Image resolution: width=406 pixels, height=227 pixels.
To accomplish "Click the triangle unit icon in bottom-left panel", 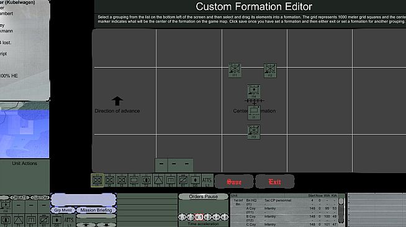I will click(x=19, y=220).
